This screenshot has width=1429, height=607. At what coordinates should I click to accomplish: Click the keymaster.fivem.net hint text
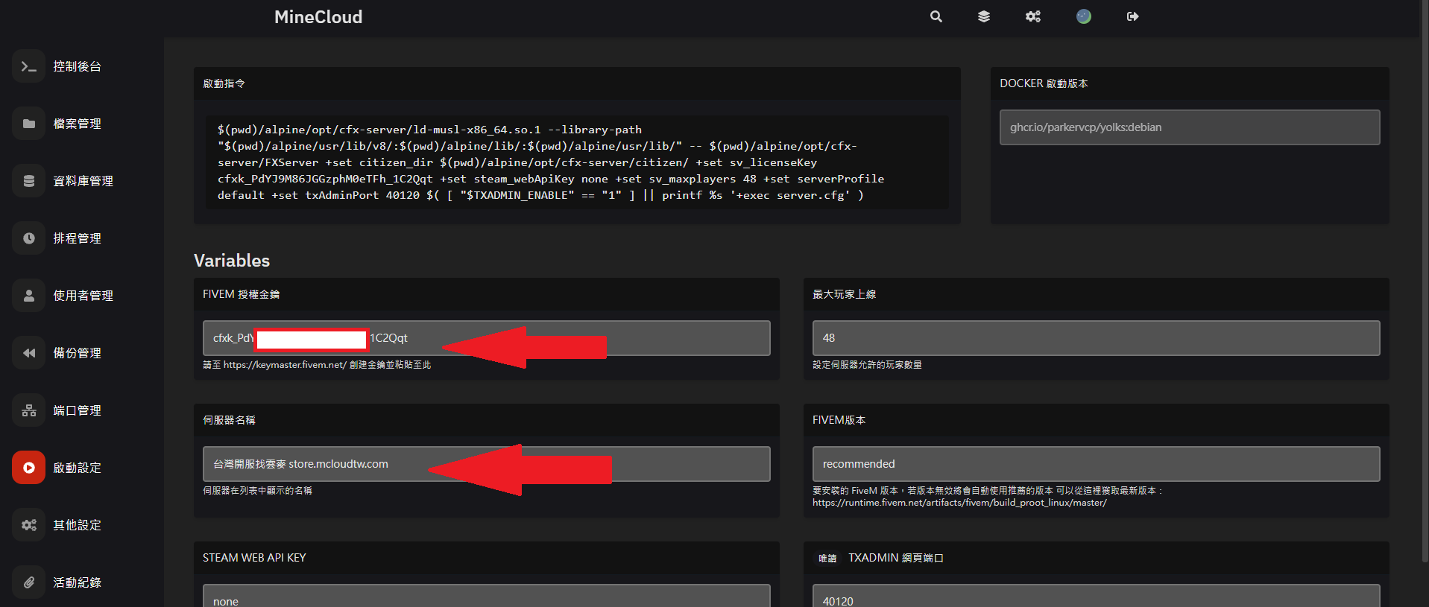[317, 365]
